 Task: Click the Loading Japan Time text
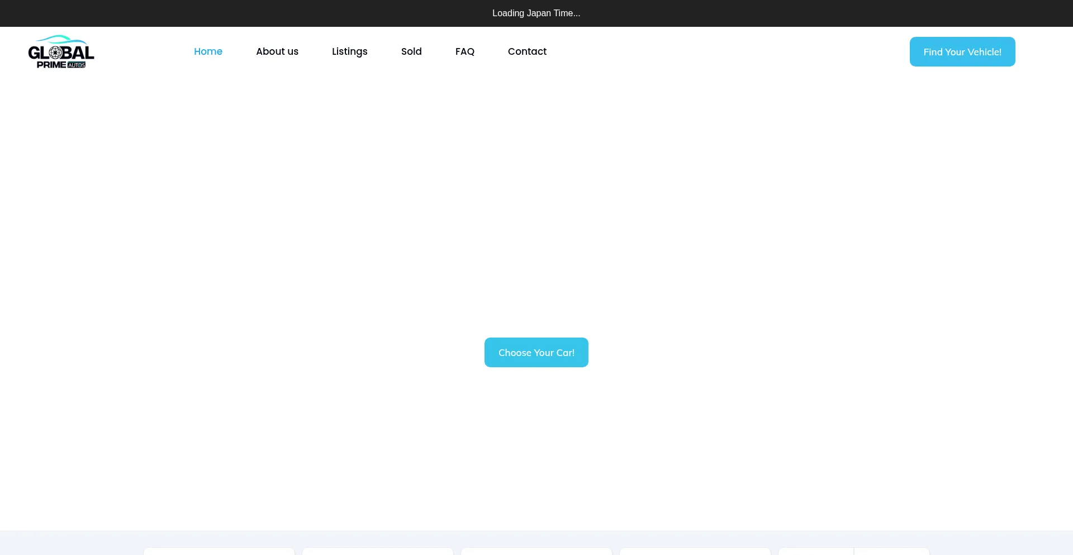pos(536,13)
